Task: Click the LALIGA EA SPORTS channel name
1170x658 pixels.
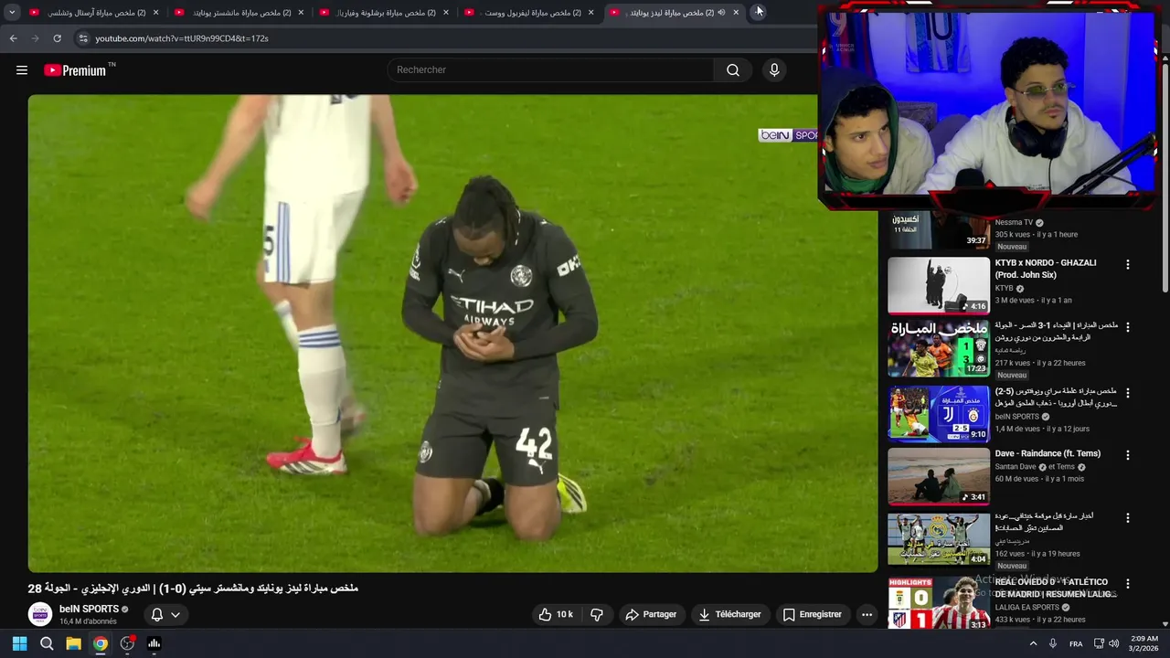Action: point(1027,607)
